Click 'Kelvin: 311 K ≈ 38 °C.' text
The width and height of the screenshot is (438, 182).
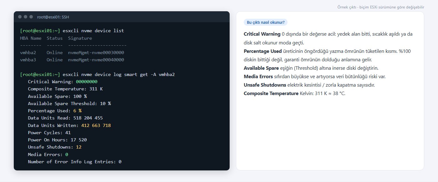[323, 93]
